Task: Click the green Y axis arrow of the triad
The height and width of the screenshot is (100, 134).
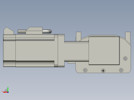Action: coord(8,89)
